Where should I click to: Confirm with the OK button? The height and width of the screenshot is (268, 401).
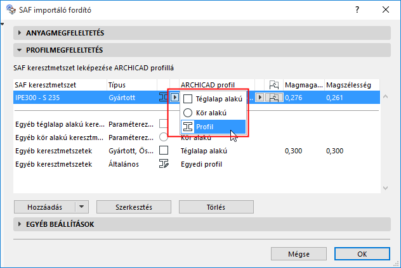362,254
